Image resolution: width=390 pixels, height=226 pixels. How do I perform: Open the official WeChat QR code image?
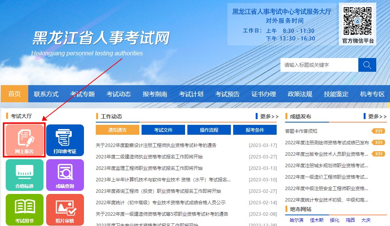coord(358,21)
